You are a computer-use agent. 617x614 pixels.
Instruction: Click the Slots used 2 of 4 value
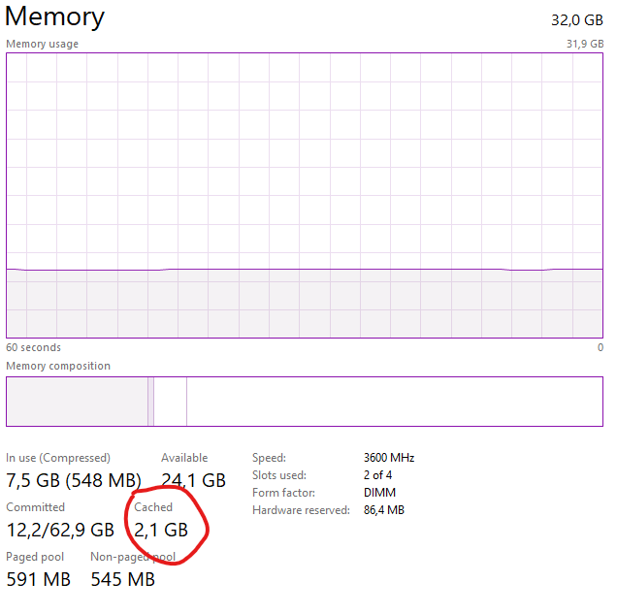[377, 475]
